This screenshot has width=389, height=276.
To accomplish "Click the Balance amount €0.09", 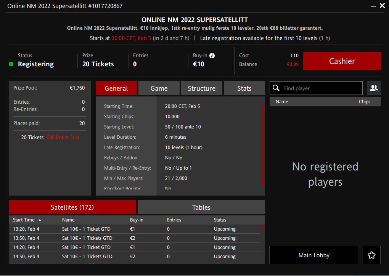I will (293, 64).
